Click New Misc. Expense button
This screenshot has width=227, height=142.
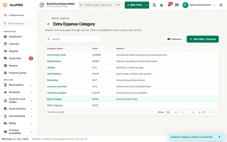[x=203, y=39]
